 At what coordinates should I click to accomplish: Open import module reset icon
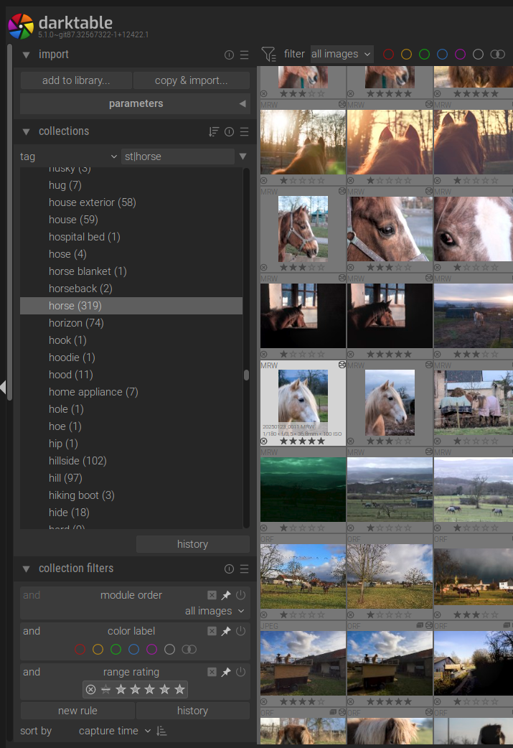coord(229,55)
